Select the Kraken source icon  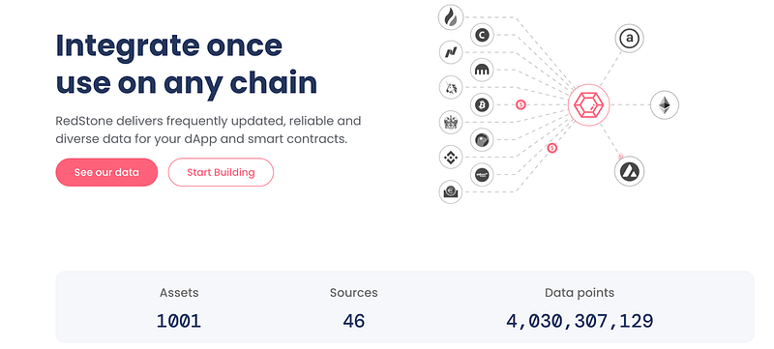[482, 70]
